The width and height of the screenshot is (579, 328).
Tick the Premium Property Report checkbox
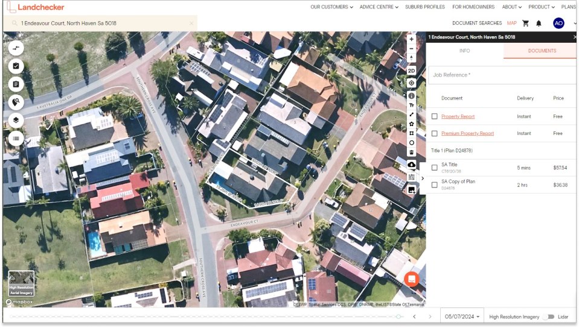point(434,133)
